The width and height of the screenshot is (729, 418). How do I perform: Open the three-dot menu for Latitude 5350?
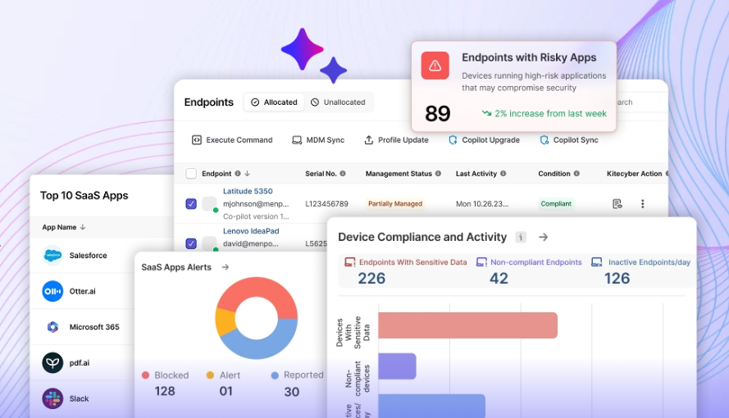[643, 203]
